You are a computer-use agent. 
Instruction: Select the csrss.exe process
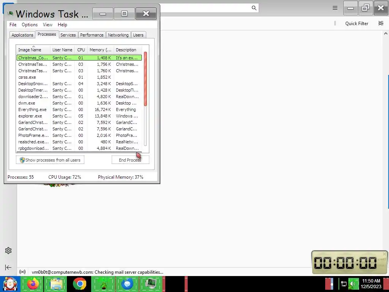(79, 77)
